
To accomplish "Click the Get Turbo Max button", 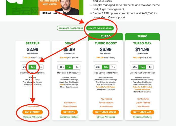I will point(142,112).
